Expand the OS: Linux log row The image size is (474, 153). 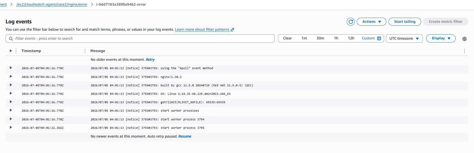pyautogui.click(x=11, y=93)
